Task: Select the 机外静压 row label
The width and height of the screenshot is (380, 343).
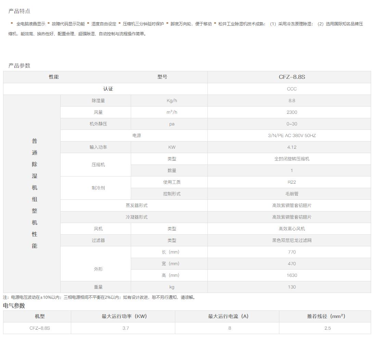Action: coord(98,124)
